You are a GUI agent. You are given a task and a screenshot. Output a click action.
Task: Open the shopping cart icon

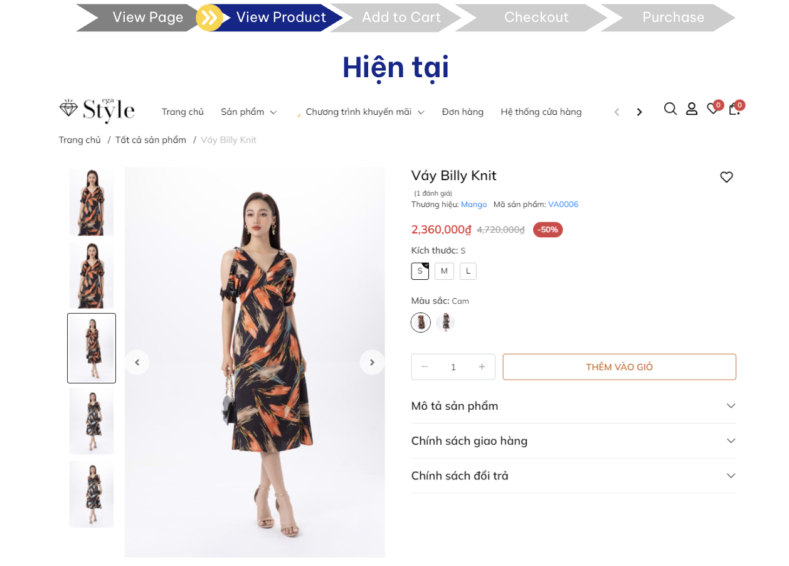click(734, 109)
